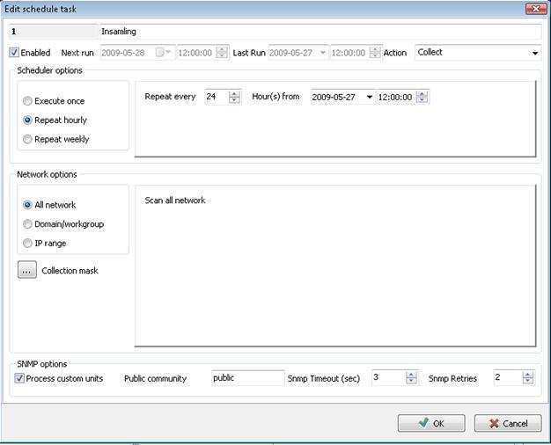Increase the Snmp Retries spinner value
This screenshot has height=445, width=551.
tap(527, 375)
